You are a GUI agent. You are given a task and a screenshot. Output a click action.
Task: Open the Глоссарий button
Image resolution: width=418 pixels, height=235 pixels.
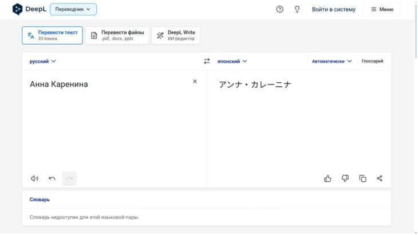tap(372, 61)
